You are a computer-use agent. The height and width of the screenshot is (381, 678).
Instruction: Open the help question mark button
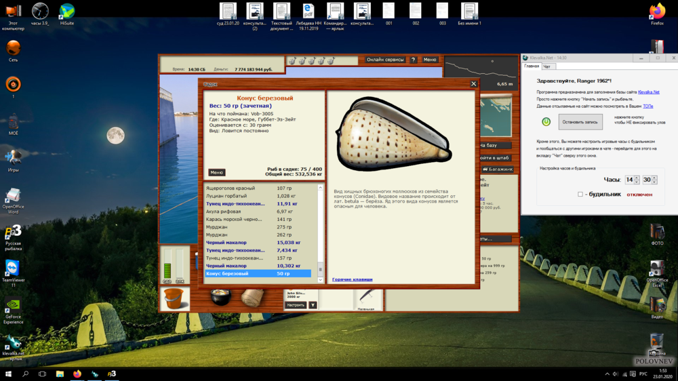point(413,60)
